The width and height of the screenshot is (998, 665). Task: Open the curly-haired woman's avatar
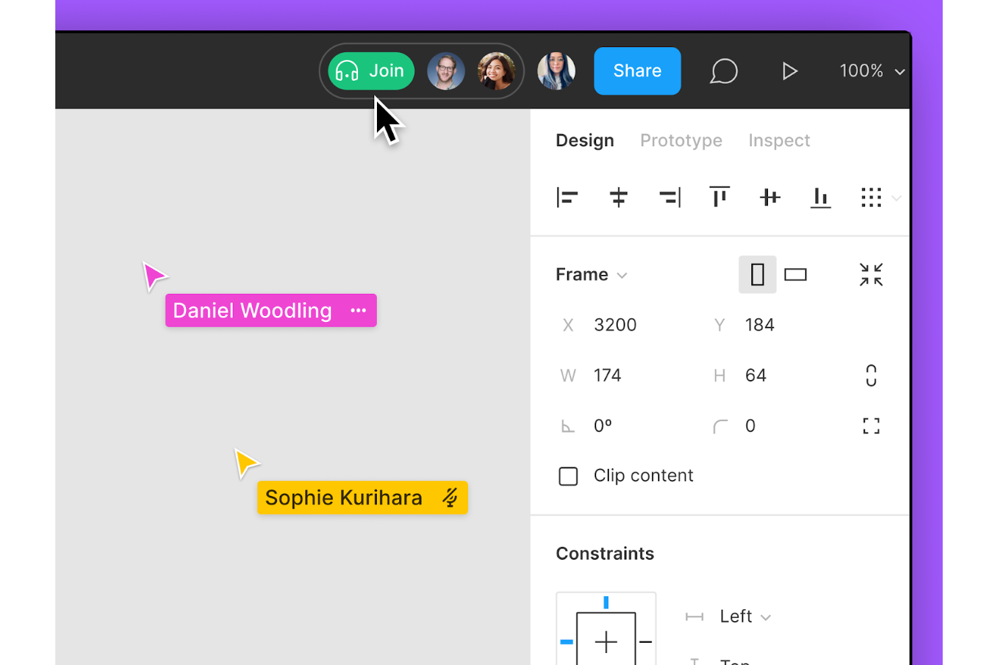point(496,71)
